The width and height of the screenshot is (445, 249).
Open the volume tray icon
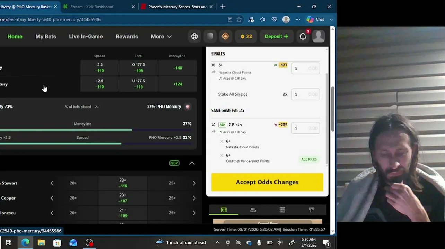(x=280, y=242)
